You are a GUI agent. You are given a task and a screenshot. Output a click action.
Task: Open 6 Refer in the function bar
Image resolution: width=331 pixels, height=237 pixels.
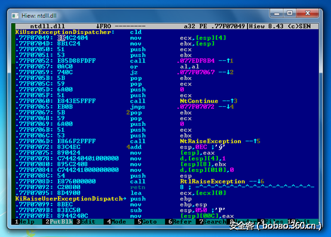tap(180, 222)
